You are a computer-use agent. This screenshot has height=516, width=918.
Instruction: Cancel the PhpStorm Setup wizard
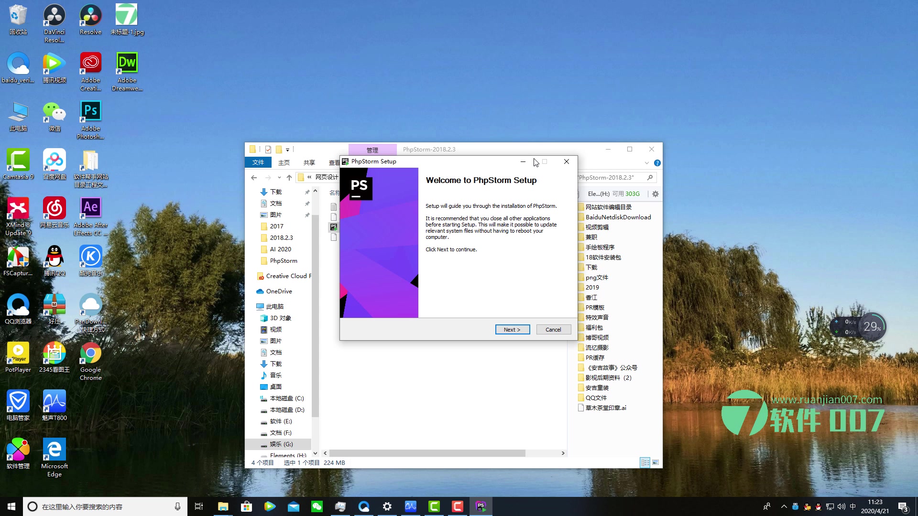553,330
